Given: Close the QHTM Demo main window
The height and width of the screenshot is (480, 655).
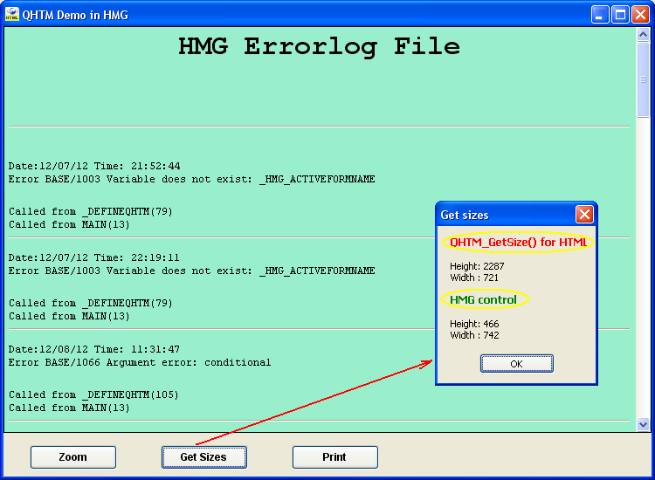Looking at the screenshot, I should pyautogui.click(x=640, y=14).
